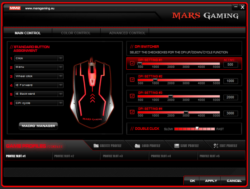This screenshot has height=189, width=250.
Task: Click the Load Profile open-folder icon
Action: (x=137, y=146)
